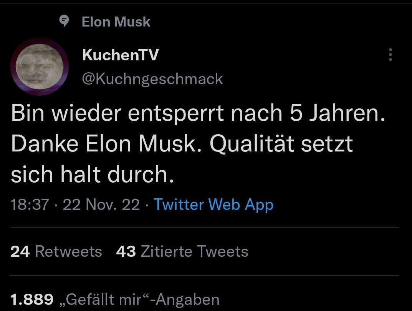Click the tweet's last line "sich halt durch."
Viewport: 412px width, 311px height.
[x=90, y=174]
